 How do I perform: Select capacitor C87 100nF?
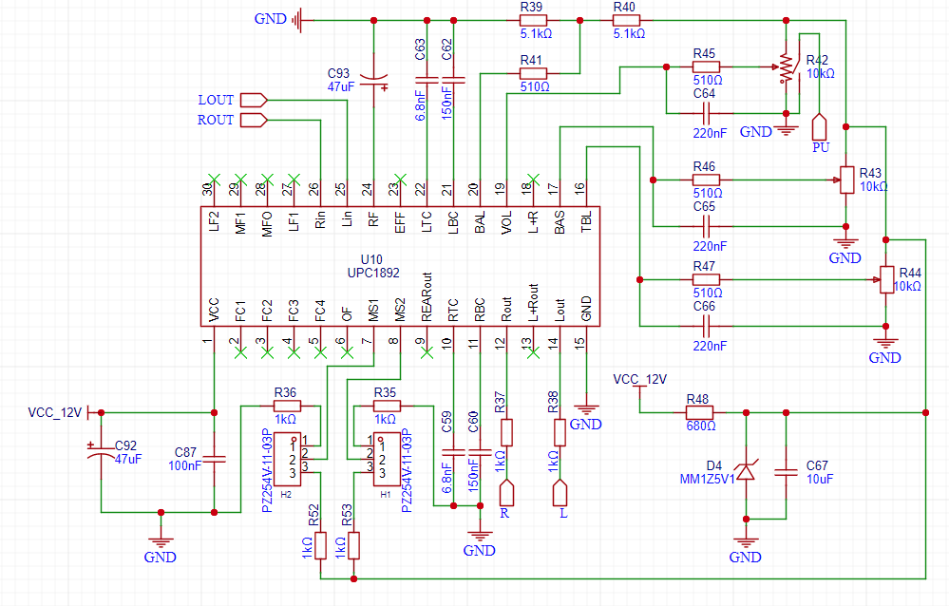click(x=215, y=459)
